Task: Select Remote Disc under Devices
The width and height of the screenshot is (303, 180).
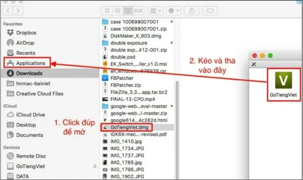Action: pyautogui.click(x=31, y=156)
